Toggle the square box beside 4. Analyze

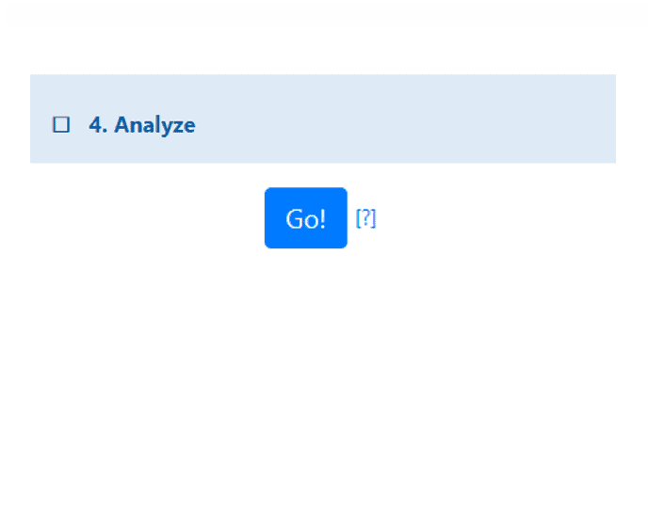click(61, 125)
